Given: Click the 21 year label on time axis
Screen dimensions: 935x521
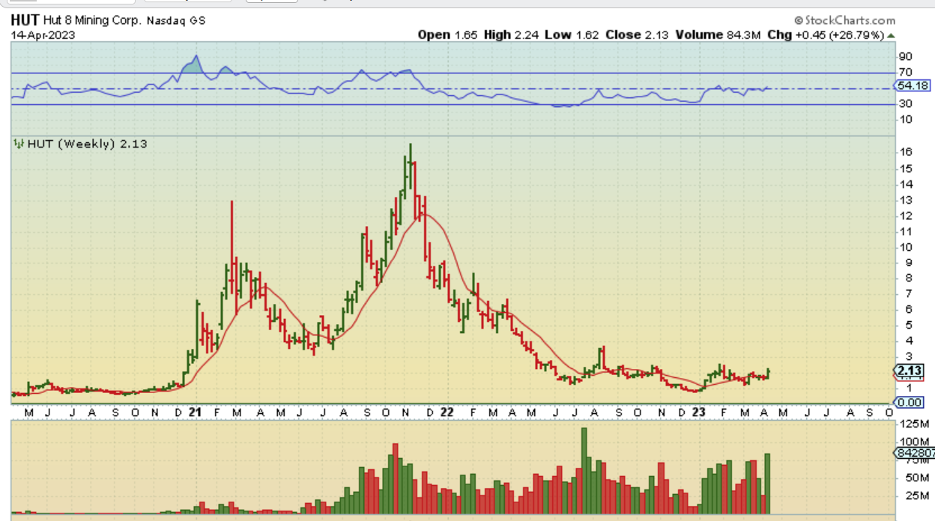Looking at the screenshot, I should pyautogui.click(x=196, y=412).
